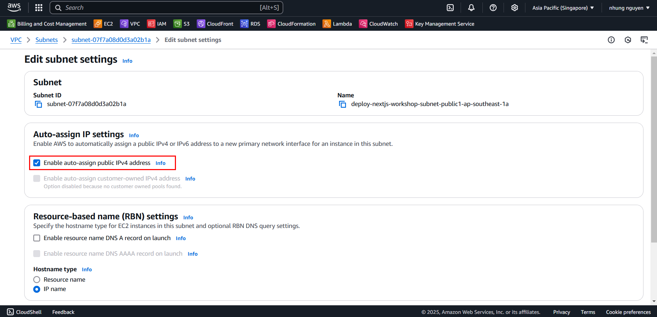657x317 pixels.
Task: Open subnet-07f7a08d0d3a02b1a breadcrumb link
Action: click(111, 40)
